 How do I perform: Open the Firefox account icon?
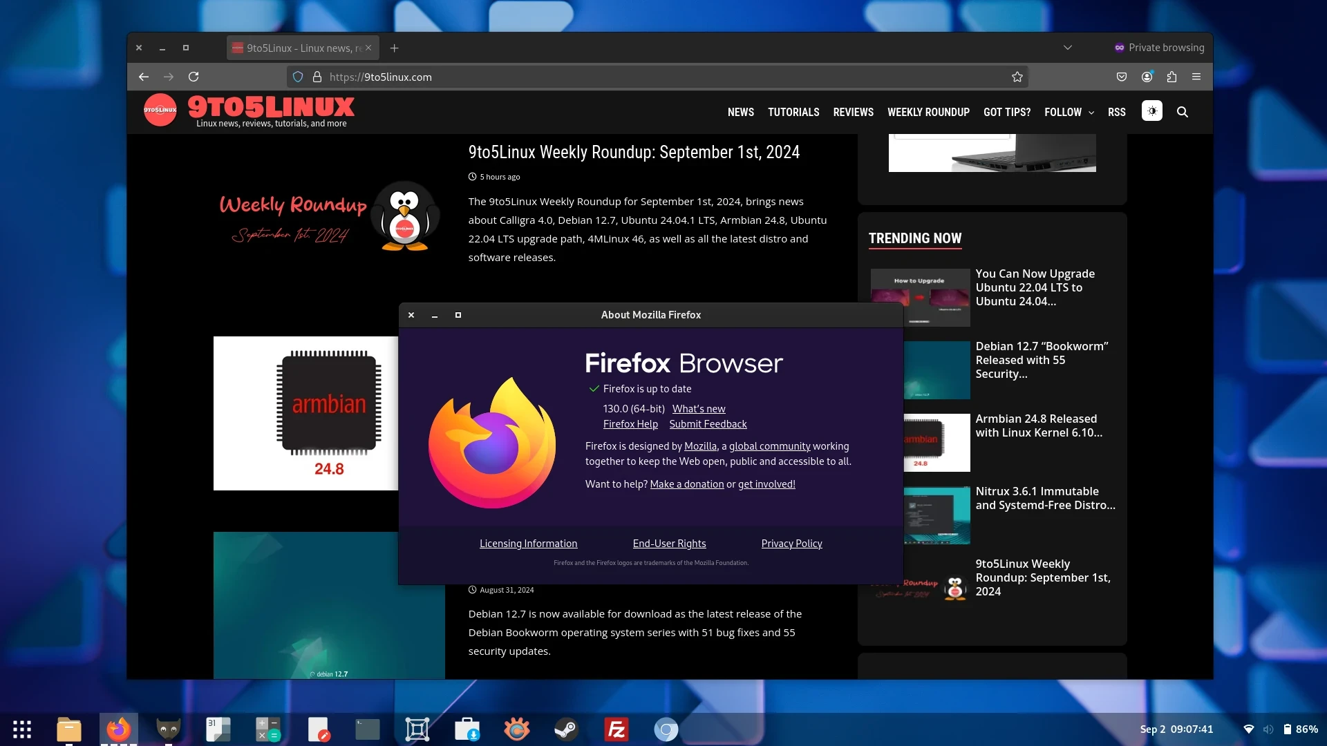click(1147, 77)
